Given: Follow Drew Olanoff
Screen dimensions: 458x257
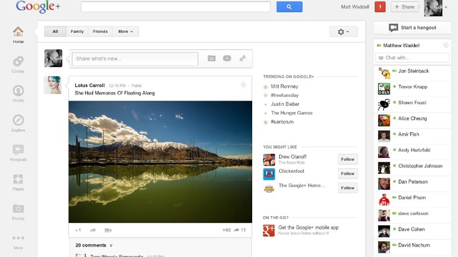Looking at the screenshot, I should [348, 159].
